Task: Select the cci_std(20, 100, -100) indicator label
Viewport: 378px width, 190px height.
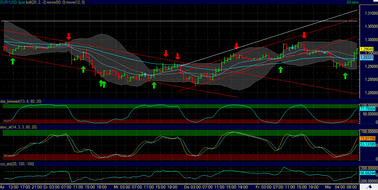Action: (17, 164)
